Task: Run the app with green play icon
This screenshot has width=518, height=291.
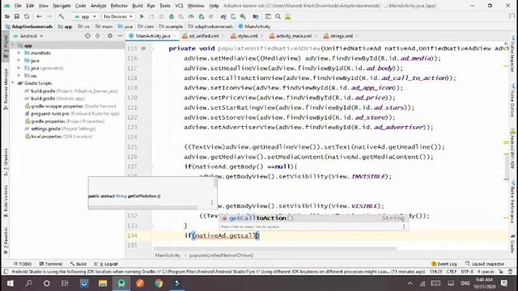Action: 142,16
